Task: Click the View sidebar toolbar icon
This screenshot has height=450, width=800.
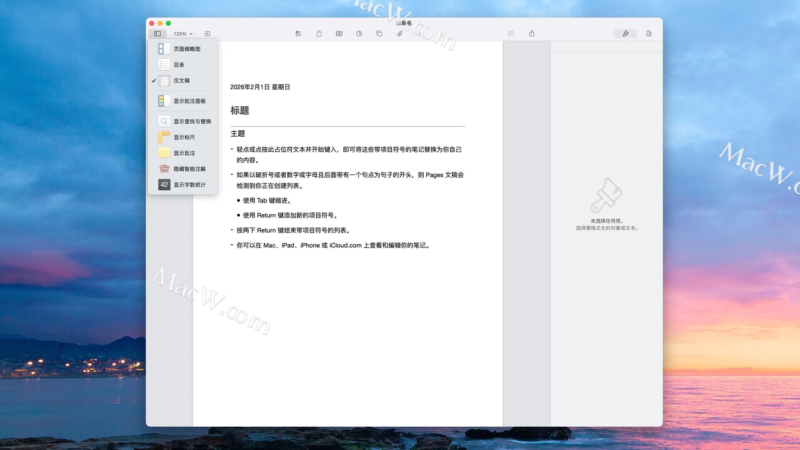Action: [157, 34]
